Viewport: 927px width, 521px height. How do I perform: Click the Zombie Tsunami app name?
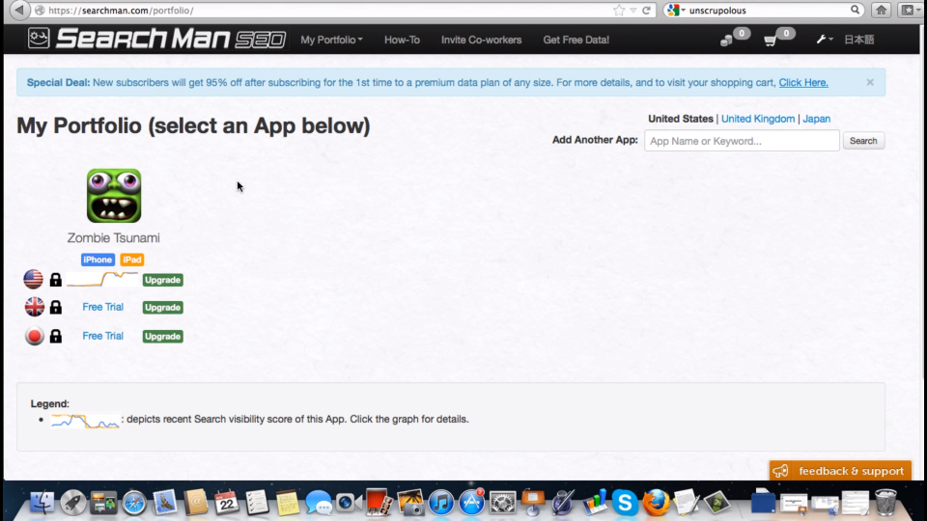(114, 237)
